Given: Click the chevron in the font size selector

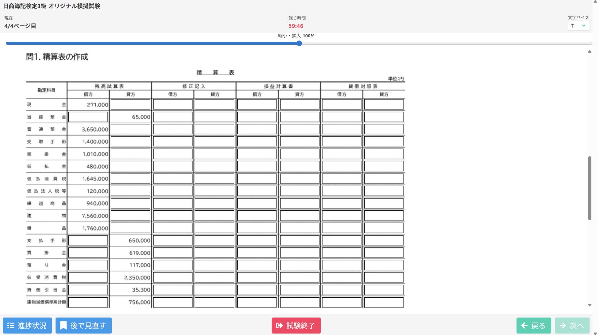Looking at the screenshot, I should tap(584, 26).
